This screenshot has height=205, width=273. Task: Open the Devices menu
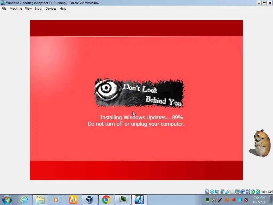51,9
